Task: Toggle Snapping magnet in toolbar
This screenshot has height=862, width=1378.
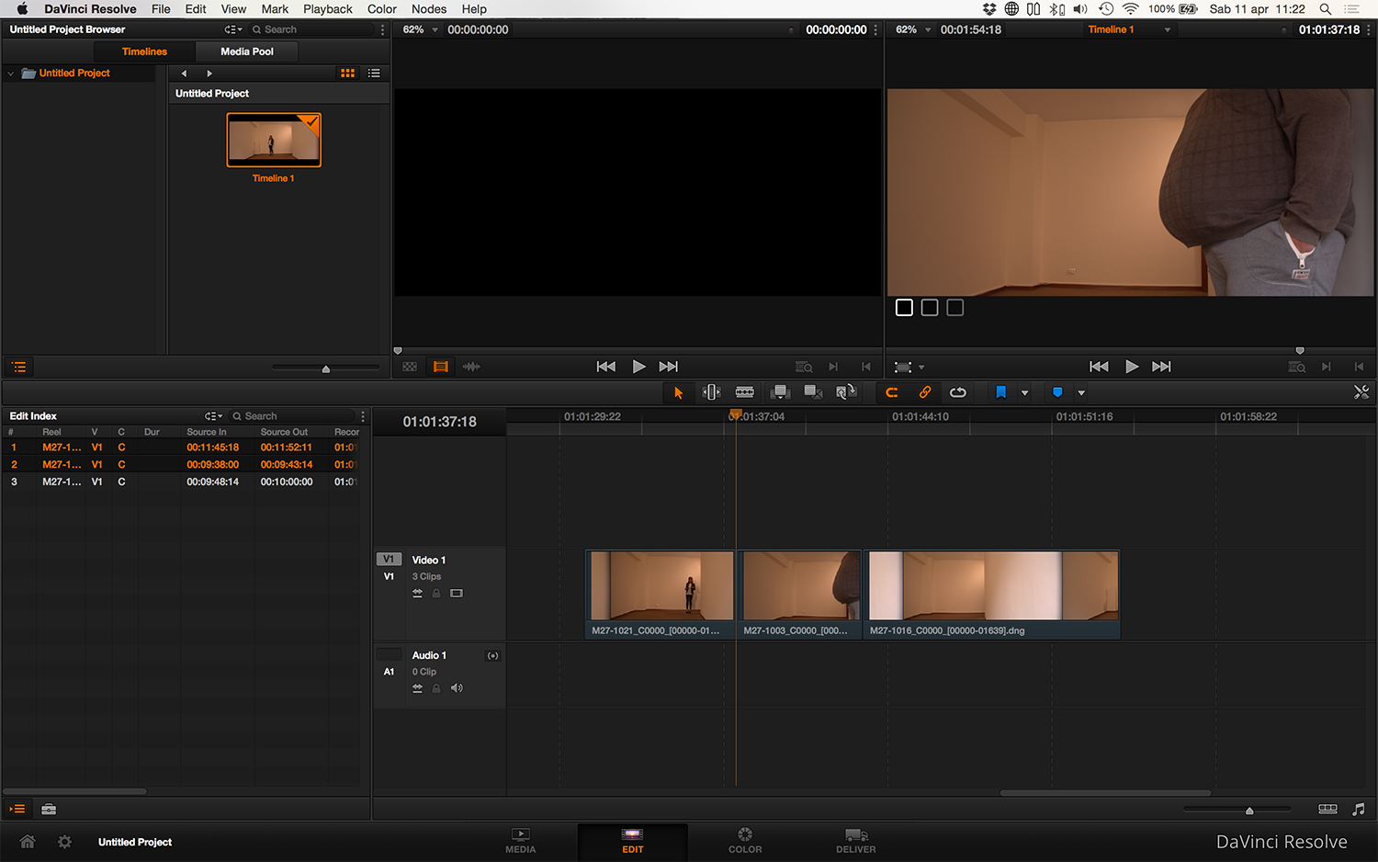Action: (x=891, y=392)
